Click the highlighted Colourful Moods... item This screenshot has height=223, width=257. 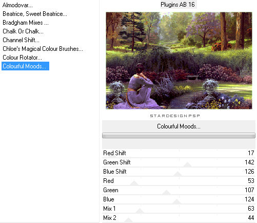25,66
